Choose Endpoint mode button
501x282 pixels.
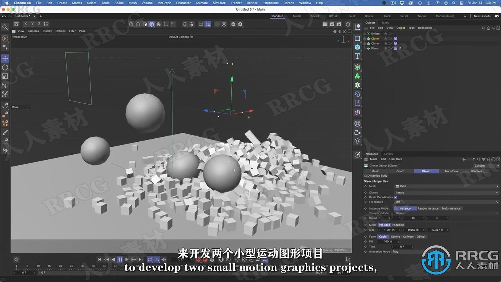point(398,225)
